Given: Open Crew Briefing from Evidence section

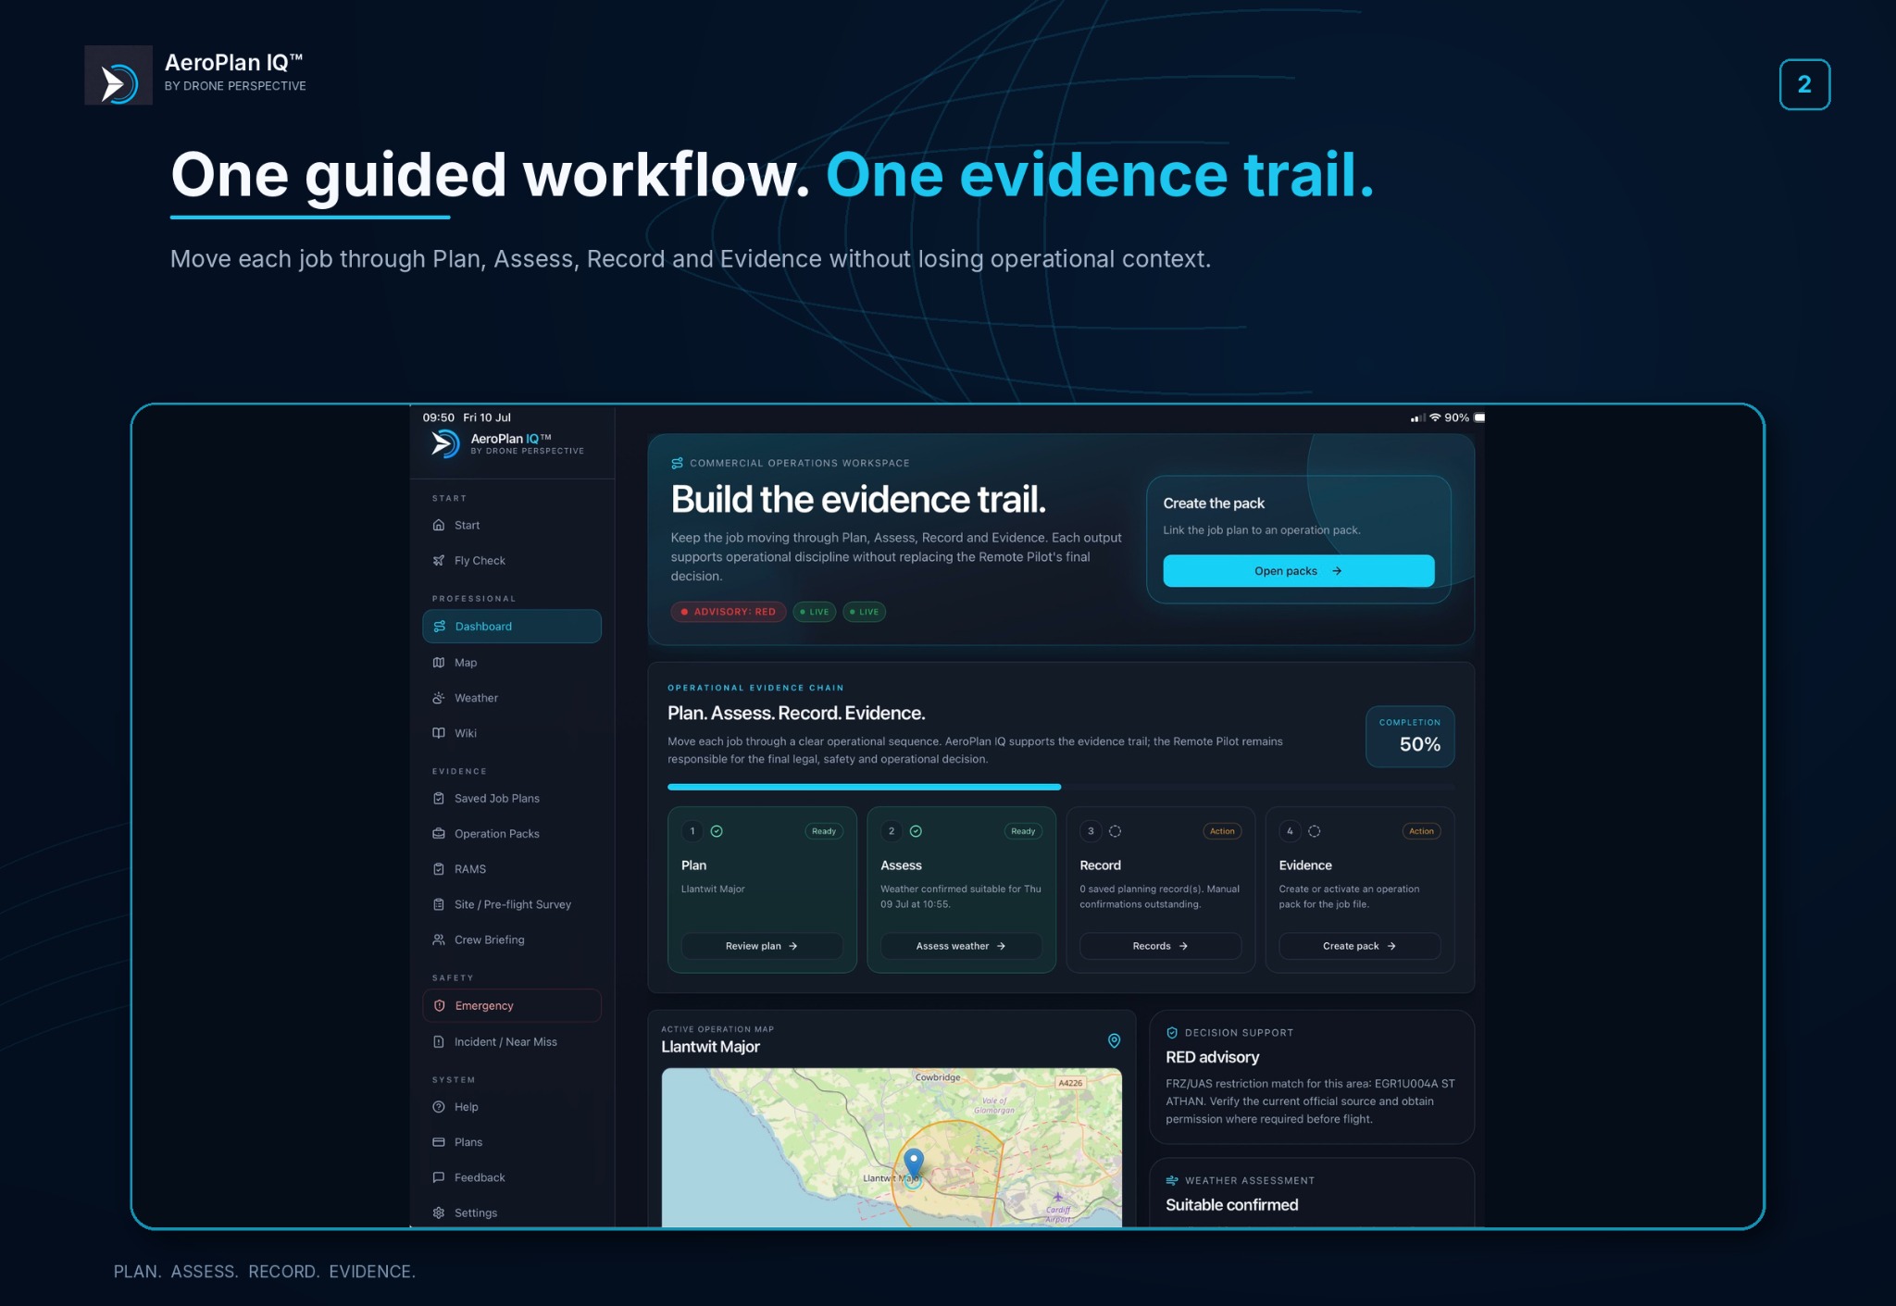Looking at the screenshot, I should (512, 939).
